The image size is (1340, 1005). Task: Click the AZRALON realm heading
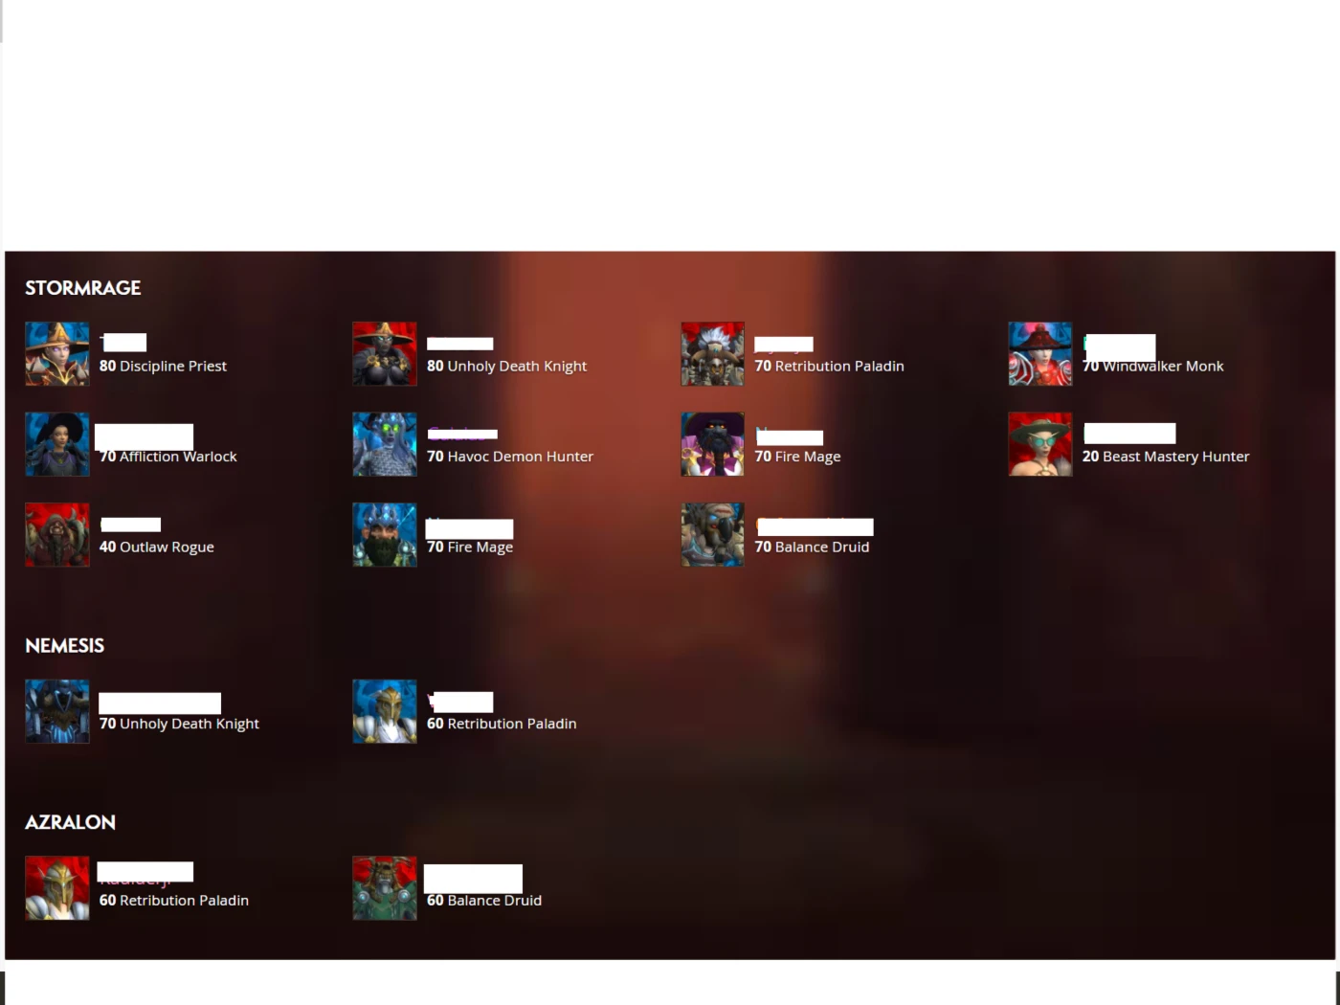71,822
